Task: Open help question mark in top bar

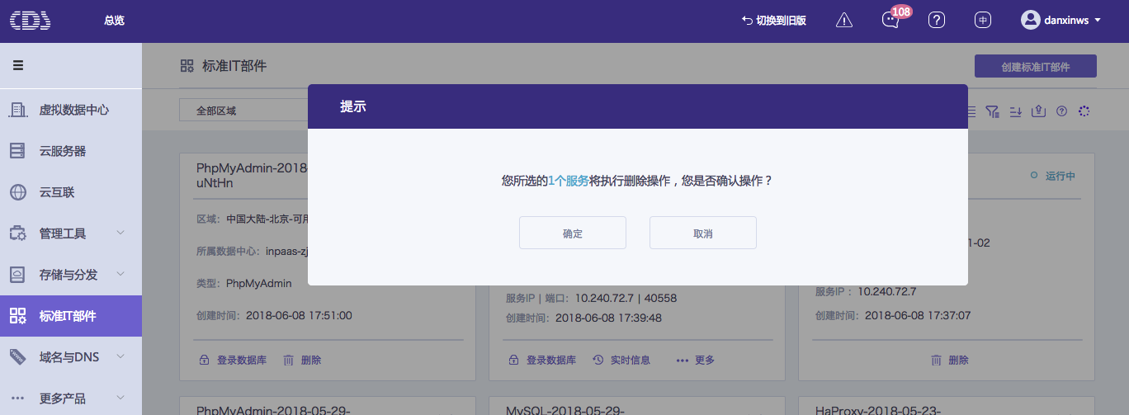Action: [936, 21]
